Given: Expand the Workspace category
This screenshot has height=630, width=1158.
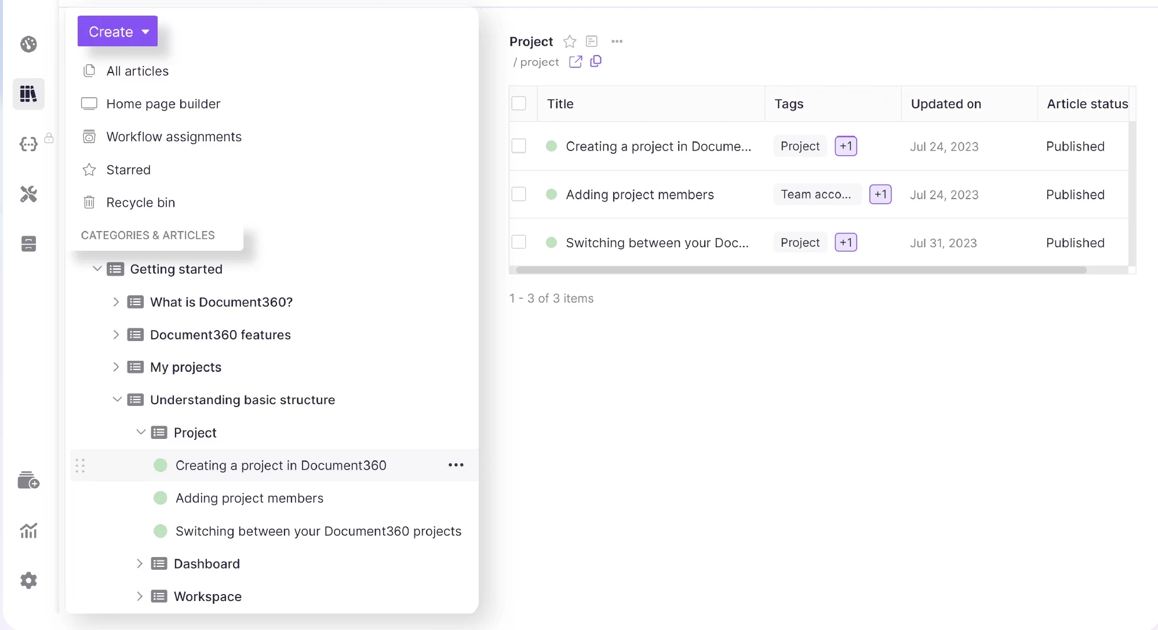Looking at the screenshot, I should coord(140,596).
